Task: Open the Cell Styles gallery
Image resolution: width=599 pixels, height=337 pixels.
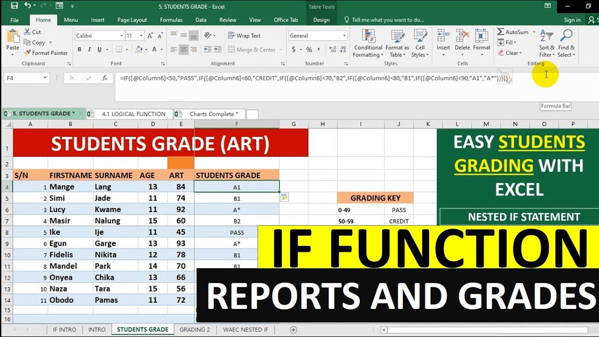Action: click(x=420, y=43)
